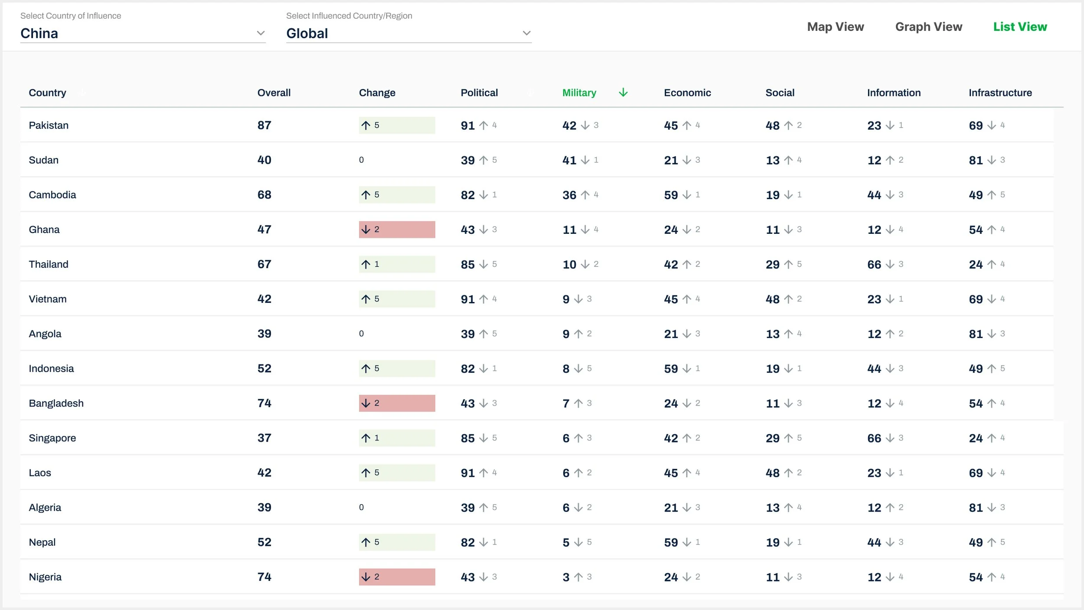Click Bangladesh's red change bar
The height and width of the screenshot is (610, 1084).
[397, 403]
